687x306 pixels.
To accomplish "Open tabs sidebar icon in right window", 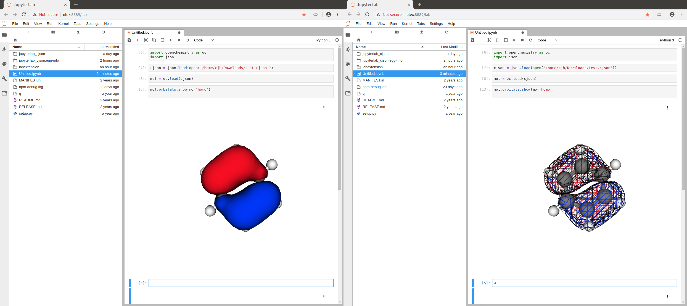I will [x=348, y=93].
